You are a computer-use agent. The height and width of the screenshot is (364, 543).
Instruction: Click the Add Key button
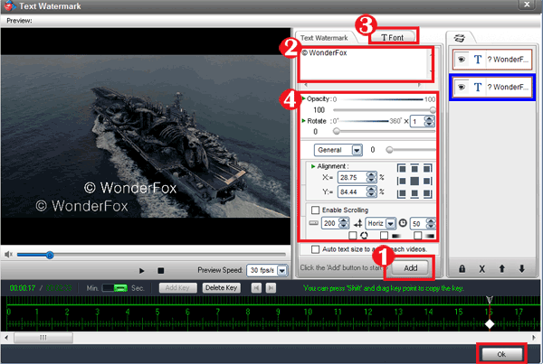(x=177, y=288)
